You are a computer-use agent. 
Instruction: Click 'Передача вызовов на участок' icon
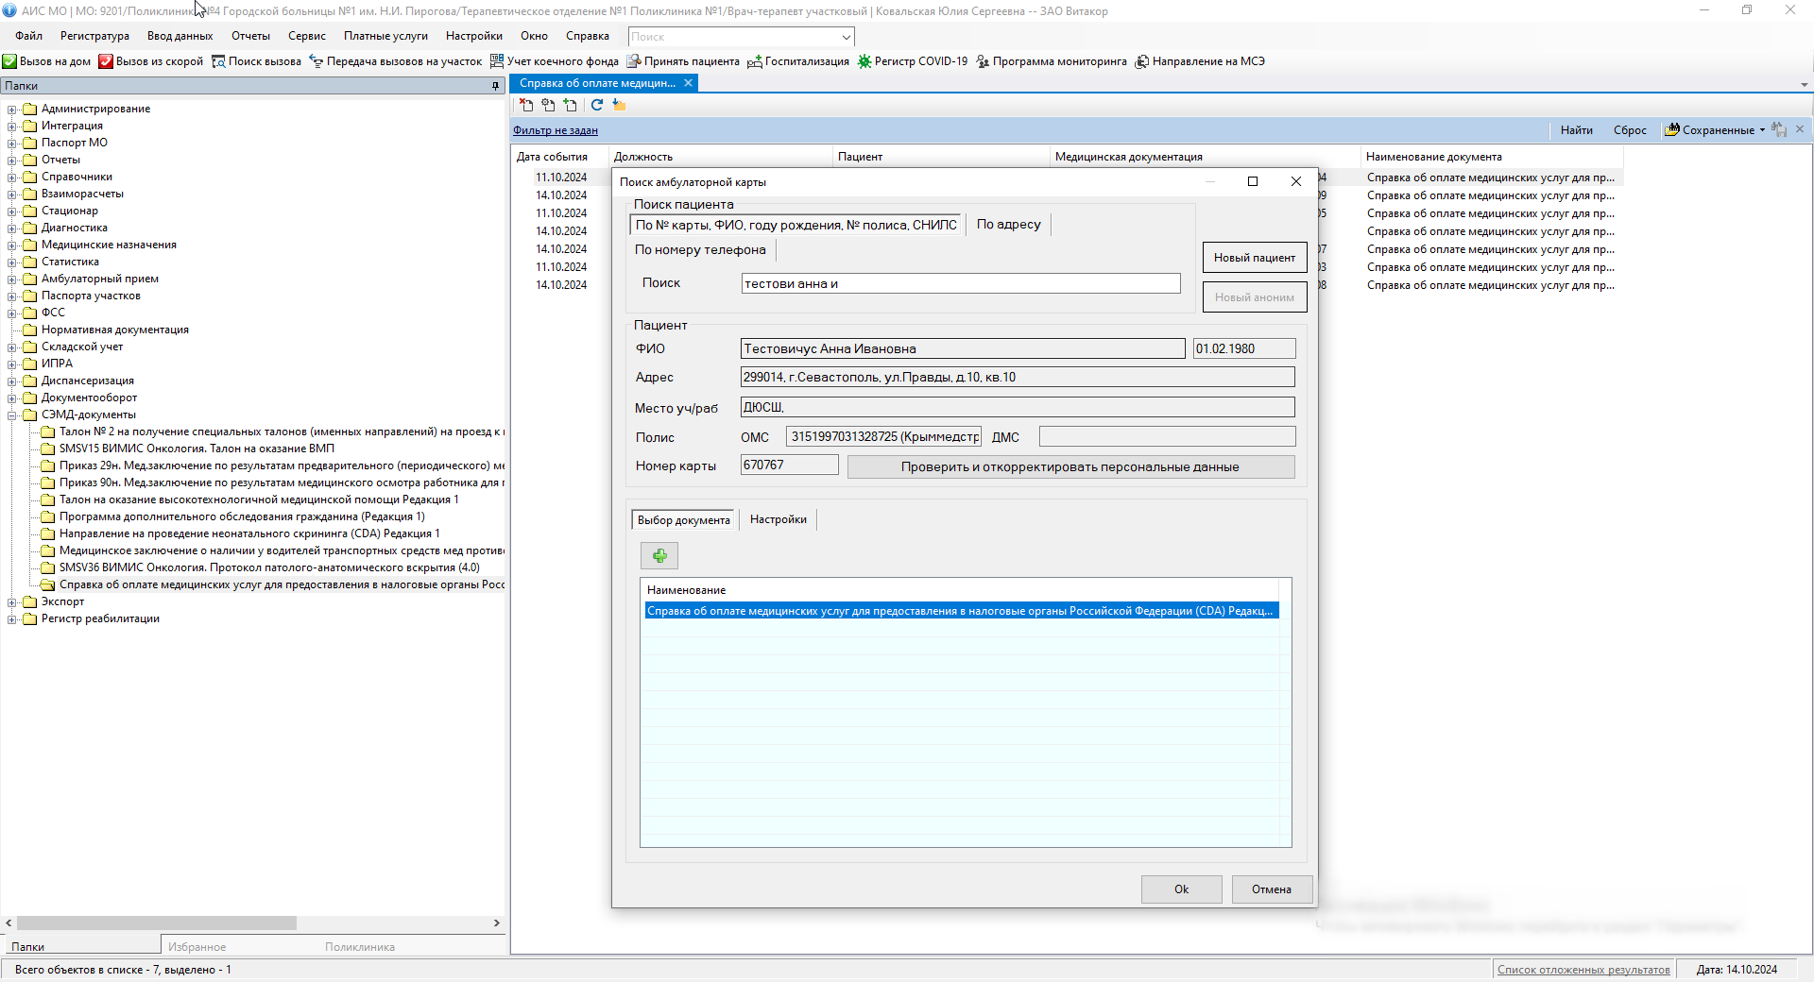point(317,61)
